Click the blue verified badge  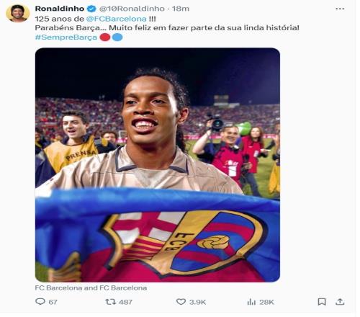[x=91, y=9]
